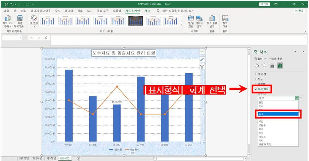
Task: Switch to the 페이지 레이아웃 tab
Action: [x=41, y=11]
